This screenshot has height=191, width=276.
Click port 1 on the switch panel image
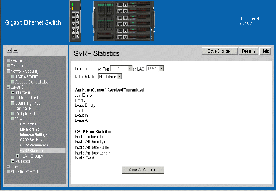pos(73,14)
